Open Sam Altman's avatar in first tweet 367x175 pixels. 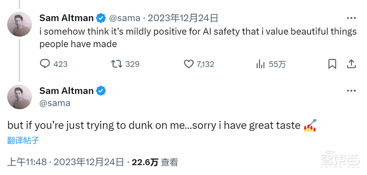(19, 24)
